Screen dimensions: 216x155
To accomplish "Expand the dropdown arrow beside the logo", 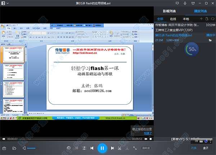I will pos(8,3).
